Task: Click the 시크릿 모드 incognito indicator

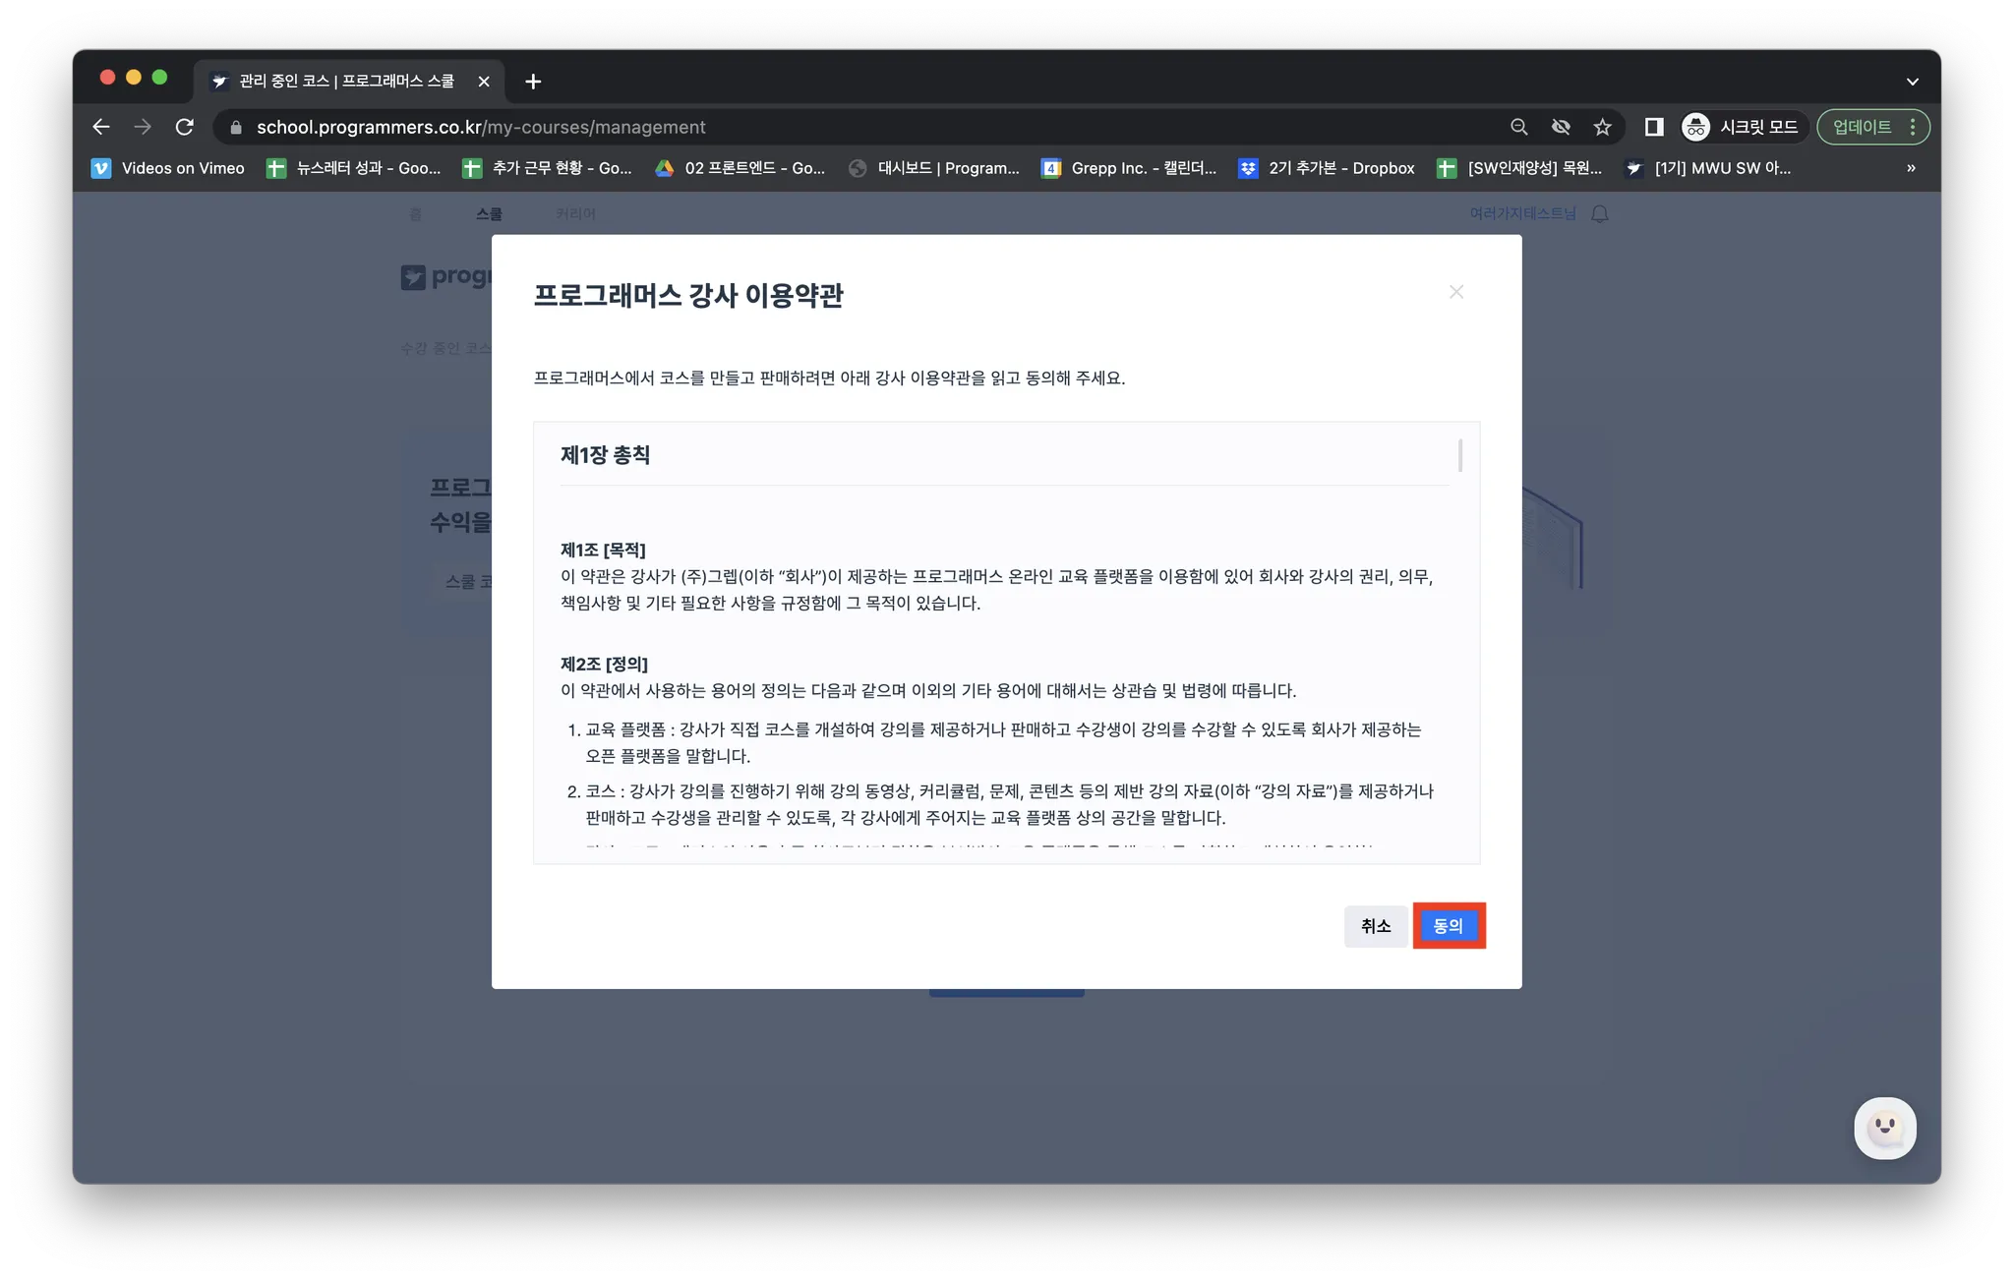Action: (x=1745, y=127)
